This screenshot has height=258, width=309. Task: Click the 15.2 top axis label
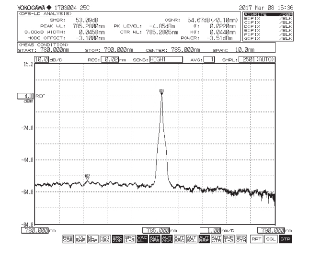tap(29, 65)
